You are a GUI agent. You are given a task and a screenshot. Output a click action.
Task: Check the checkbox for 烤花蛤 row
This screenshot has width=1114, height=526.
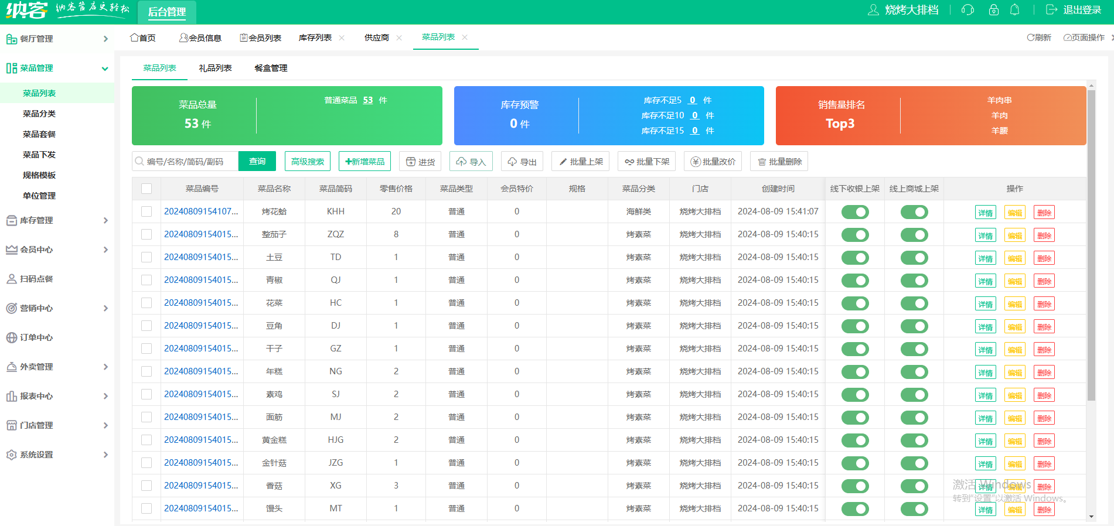point(147,211)
